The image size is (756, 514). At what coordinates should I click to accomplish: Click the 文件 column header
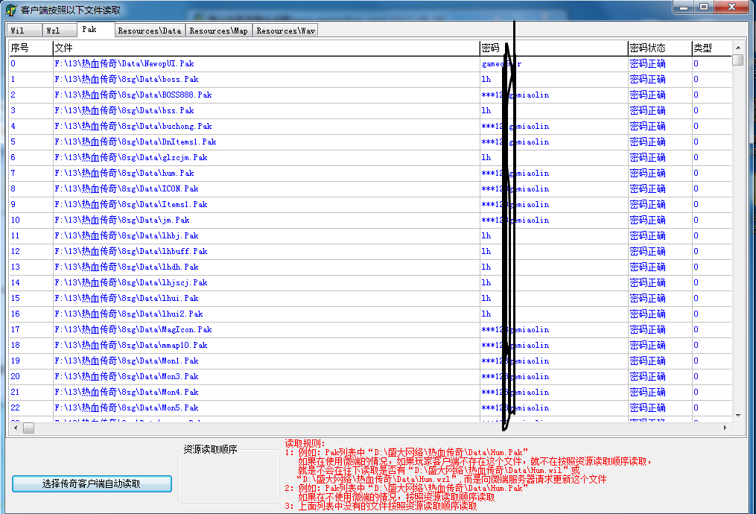click(266, 48)
